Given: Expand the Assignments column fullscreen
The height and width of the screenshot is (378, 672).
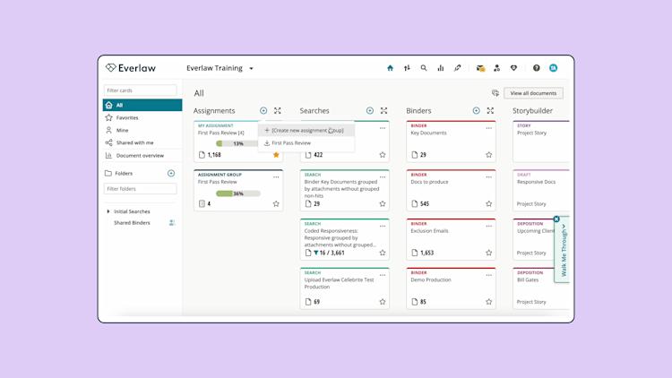Looking at the screenshot, I should 277,110.
